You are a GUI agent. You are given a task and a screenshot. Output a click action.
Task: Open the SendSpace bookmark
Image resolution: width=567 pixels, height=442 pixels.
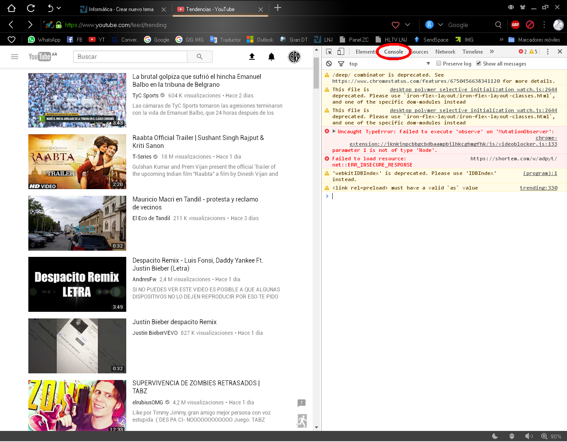click(x=431, y=39)
